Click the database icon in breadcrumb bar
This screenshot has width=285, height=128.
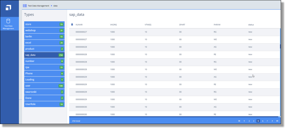click(25, 6)
